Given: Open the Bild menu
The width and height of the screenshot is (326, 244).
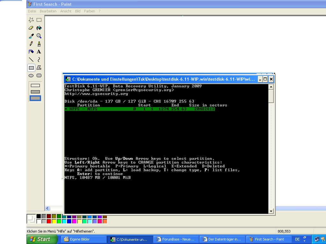Looking at the screenshot, I should pos(78,11).
